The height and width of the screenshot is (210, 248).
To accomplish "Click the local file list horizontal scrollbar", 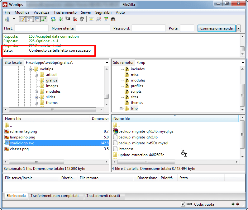I will (36, 162).
